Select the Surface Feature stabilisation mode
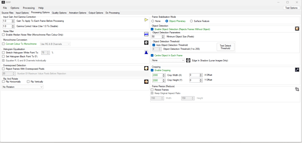 [x=191, y=21]
